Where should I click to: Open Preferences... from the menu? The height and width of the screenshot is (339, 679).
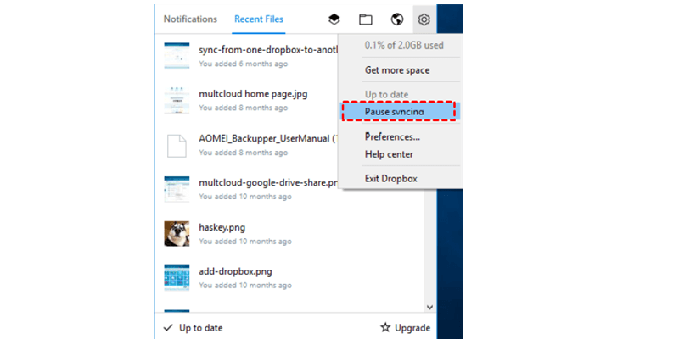392,137
